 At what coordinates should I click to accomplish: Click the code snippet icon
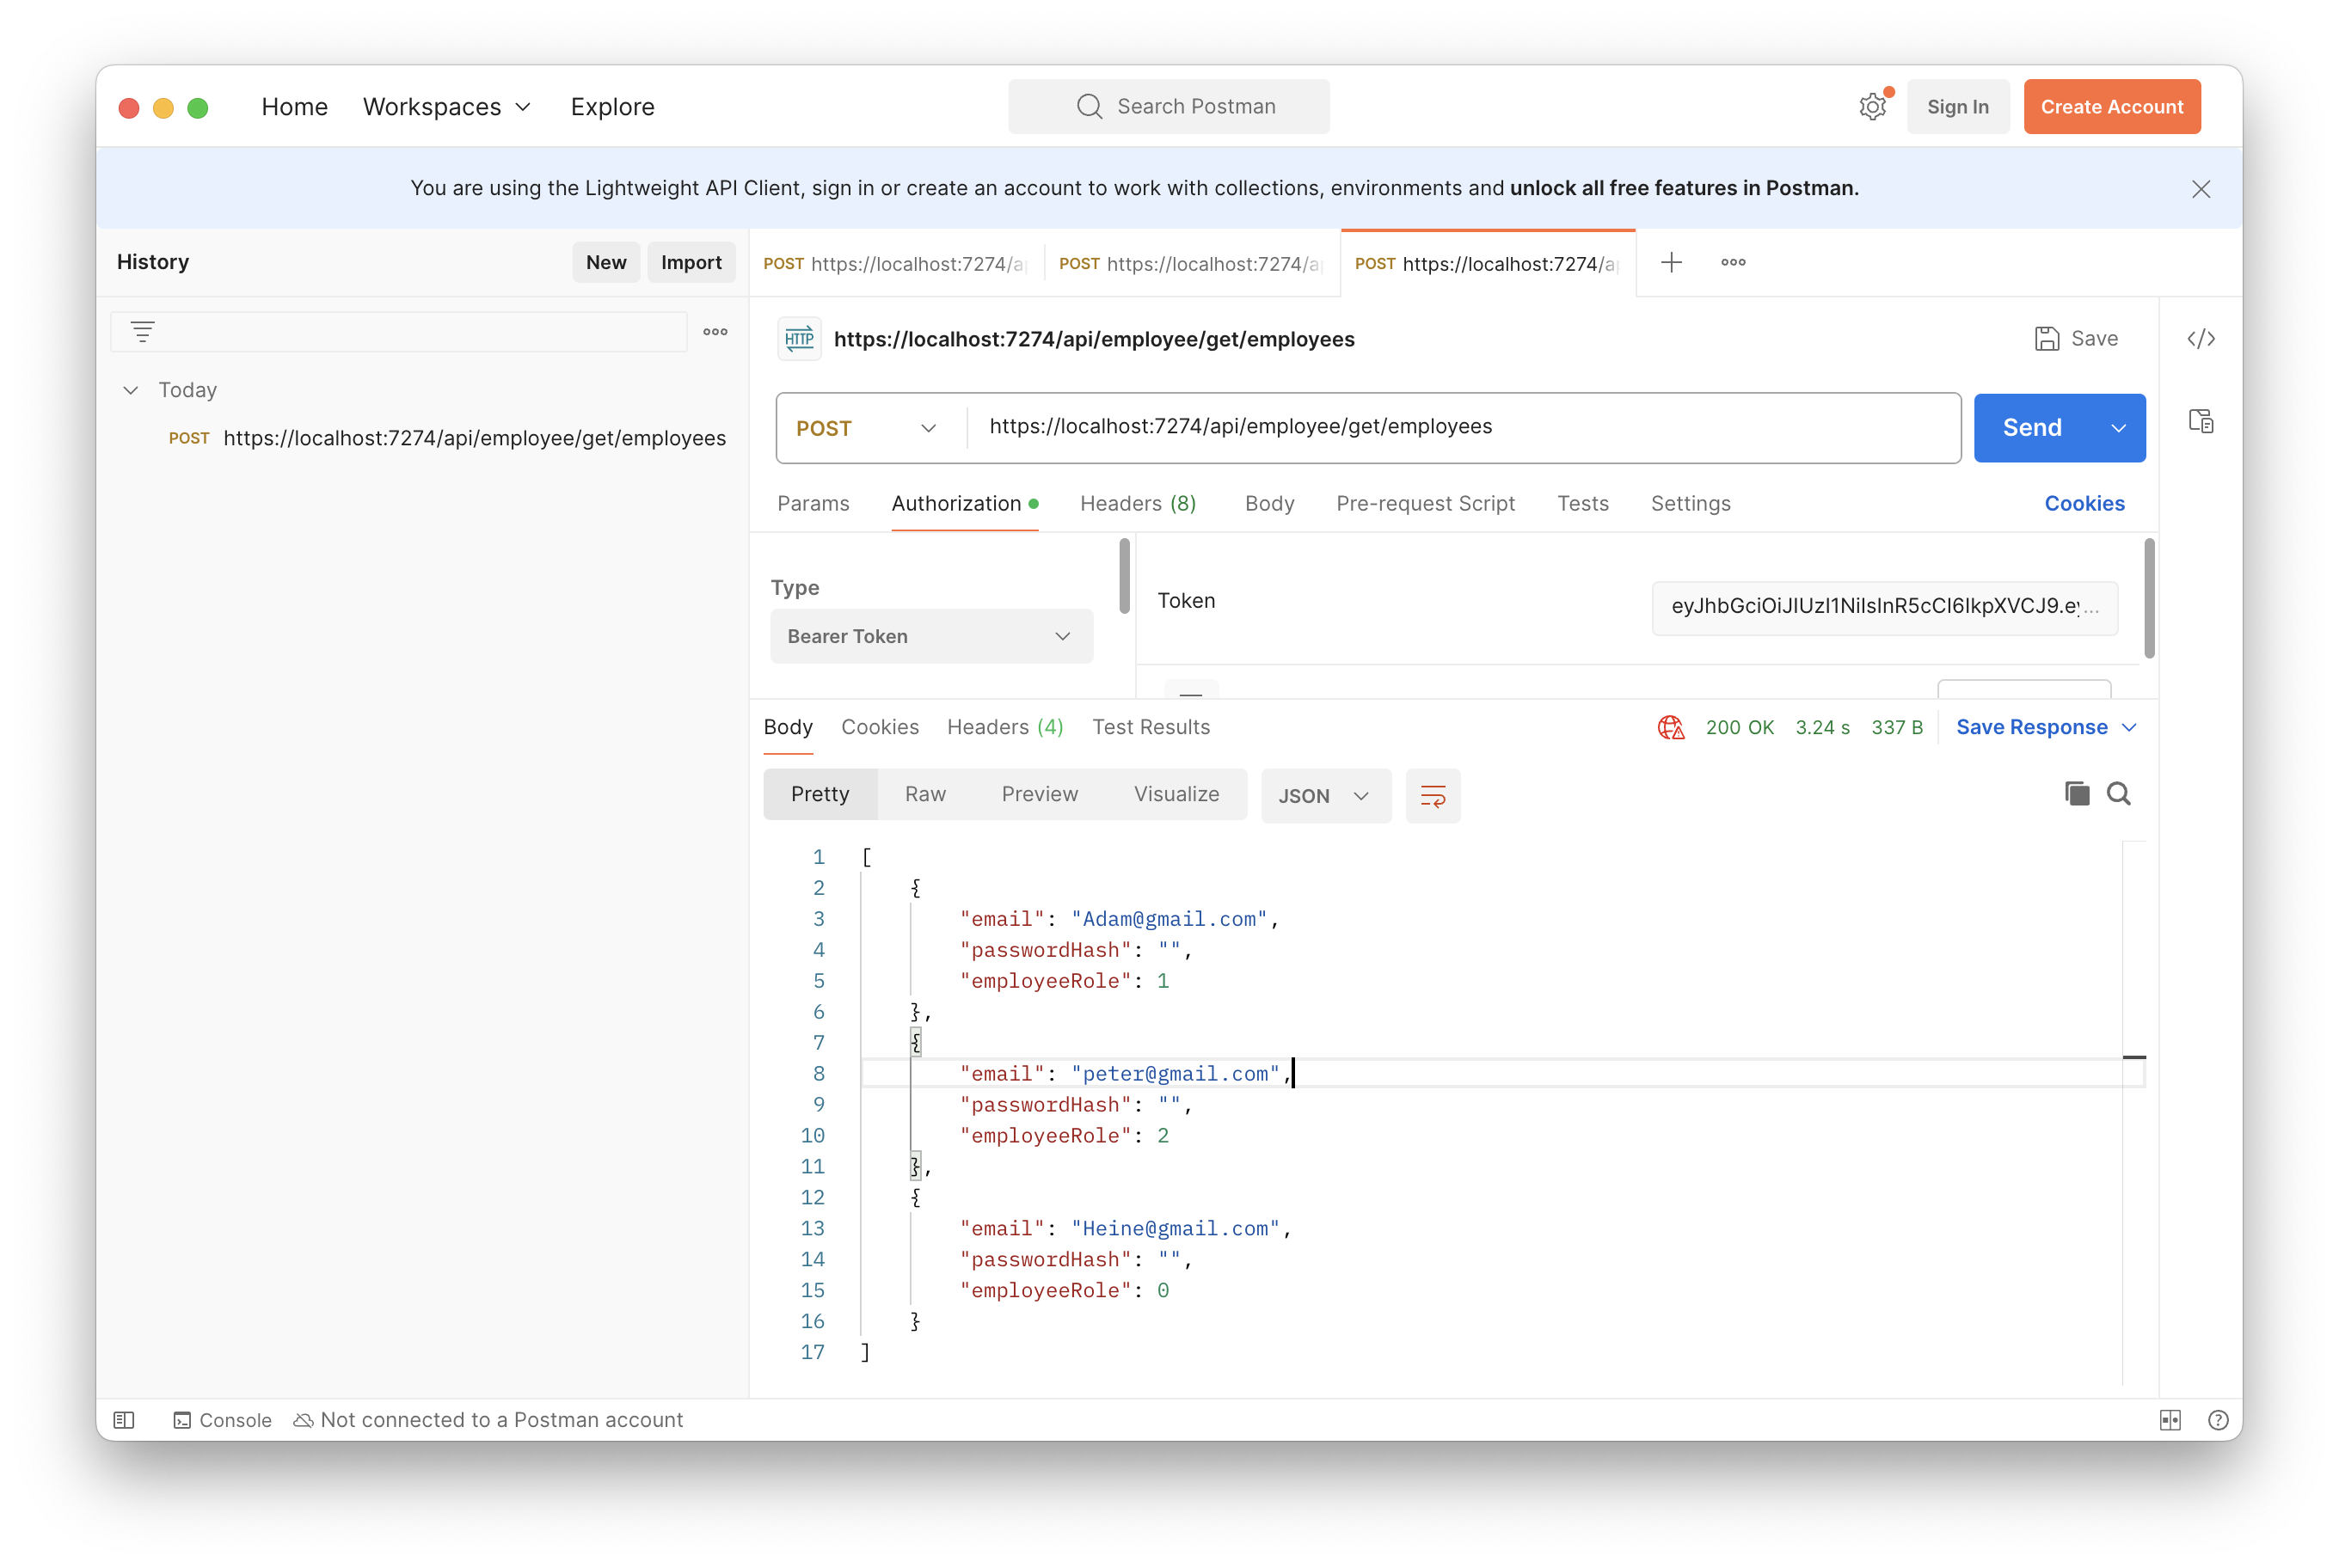(2200, 339)
